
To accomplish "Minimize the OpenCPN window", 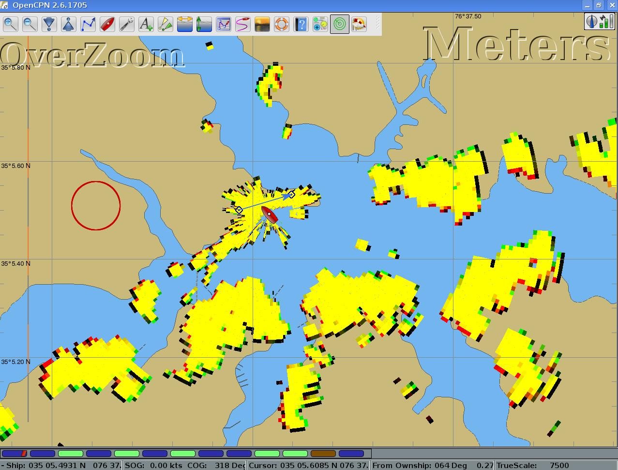I will pyautogui.click(x=588, y=5).
